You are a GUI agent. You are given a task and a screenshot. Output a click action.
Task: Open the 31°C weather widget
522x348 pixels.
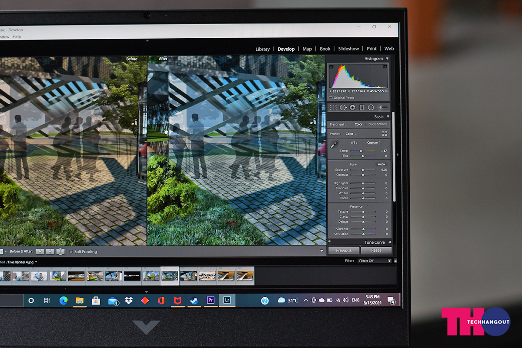pos(288,300)
